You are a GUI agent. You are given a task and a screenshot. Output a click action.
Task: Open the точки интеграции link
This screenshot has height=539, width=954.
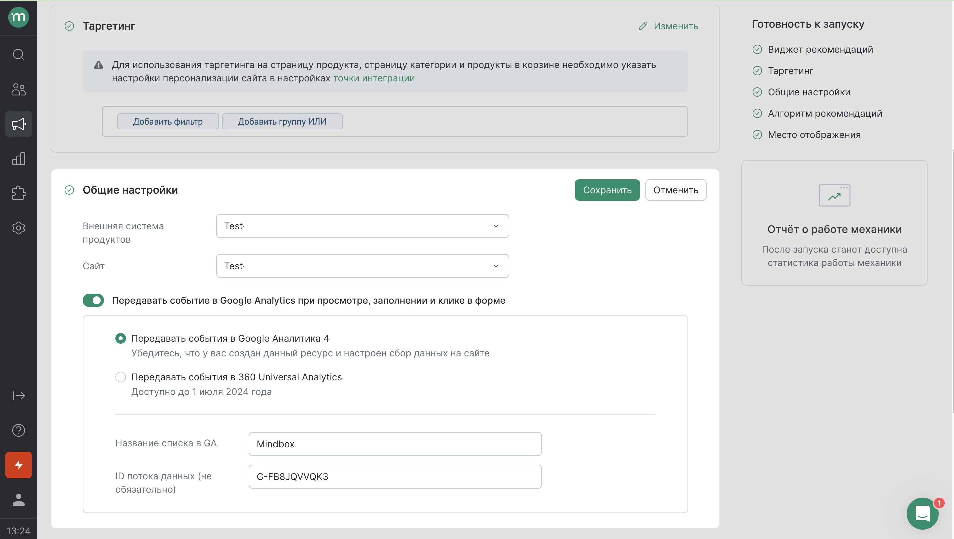(374, 78)
